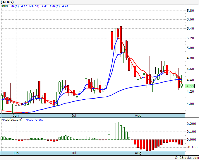Open the 12Stocks.com watermark link

coord(187,158)
